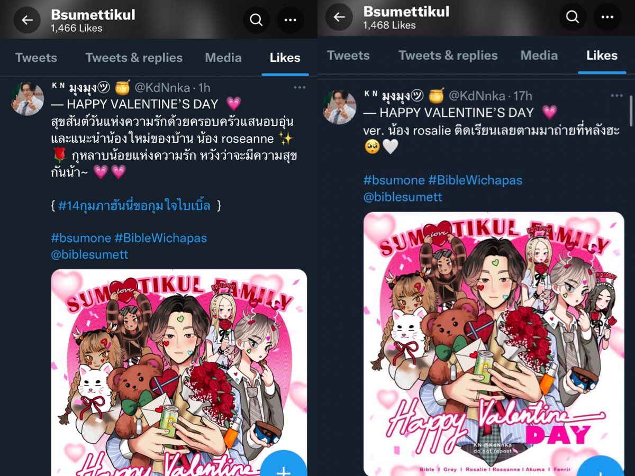
Task: Open search in the right profile header
Action: click(573, 17)
